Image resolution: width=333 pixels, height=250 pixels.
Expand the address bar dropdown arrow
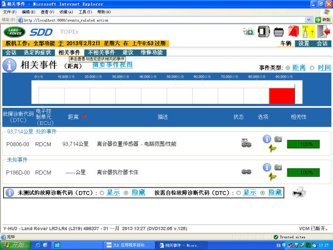(x=308, y=20)
